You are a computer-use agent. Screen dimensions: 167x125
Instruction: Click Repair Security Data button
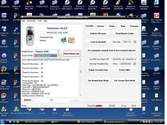click(x=98, y=70)
